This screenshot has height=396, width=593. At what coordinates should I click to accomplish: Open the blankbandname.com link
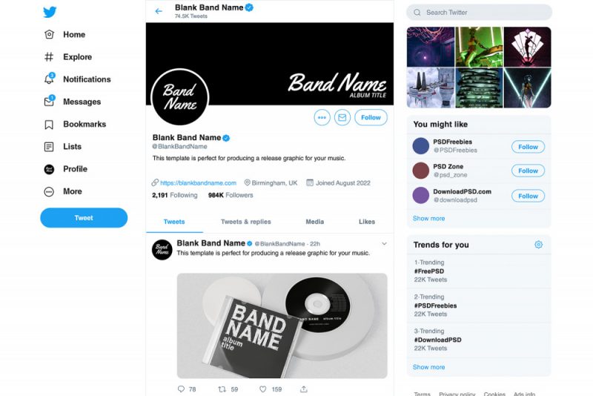coord(198,182)
